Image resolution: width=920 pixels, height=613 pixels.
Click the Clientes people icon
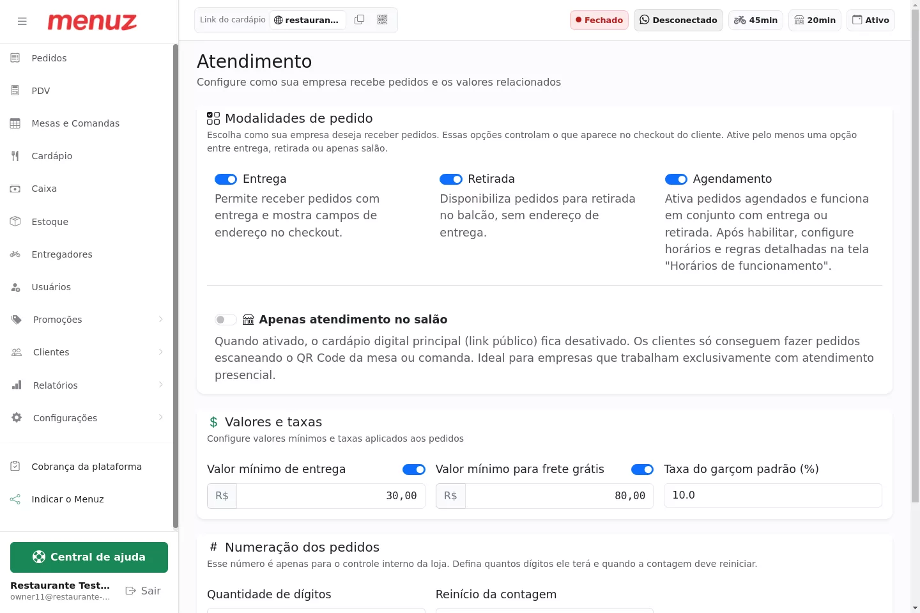17,352
